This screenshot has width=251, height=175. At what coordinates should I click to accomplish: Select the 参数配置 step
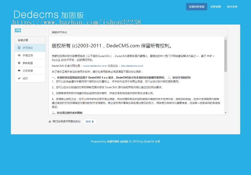(30, 63)
